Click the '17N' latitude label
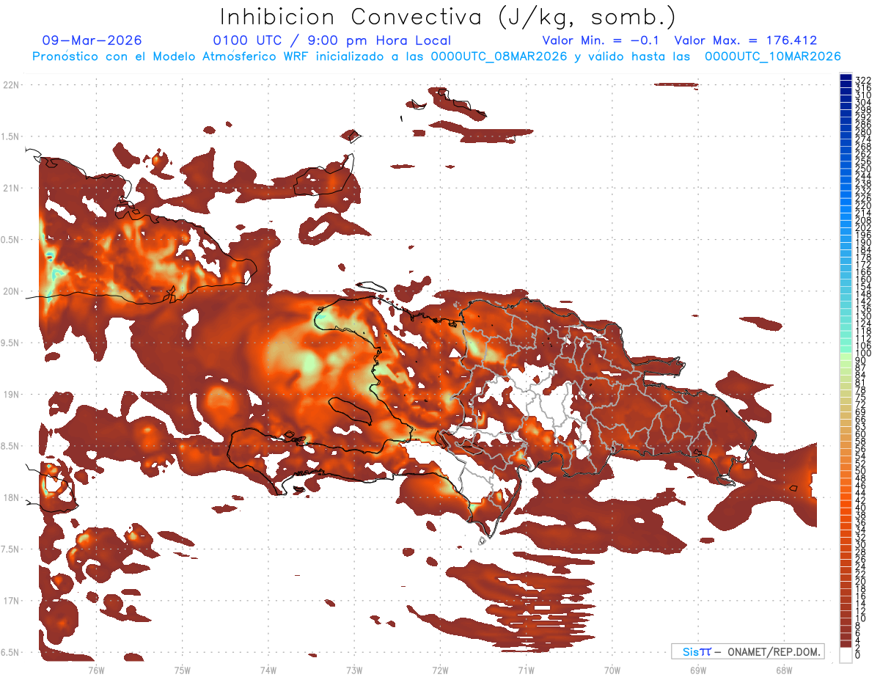880x680 pixels. coord(12,601)
